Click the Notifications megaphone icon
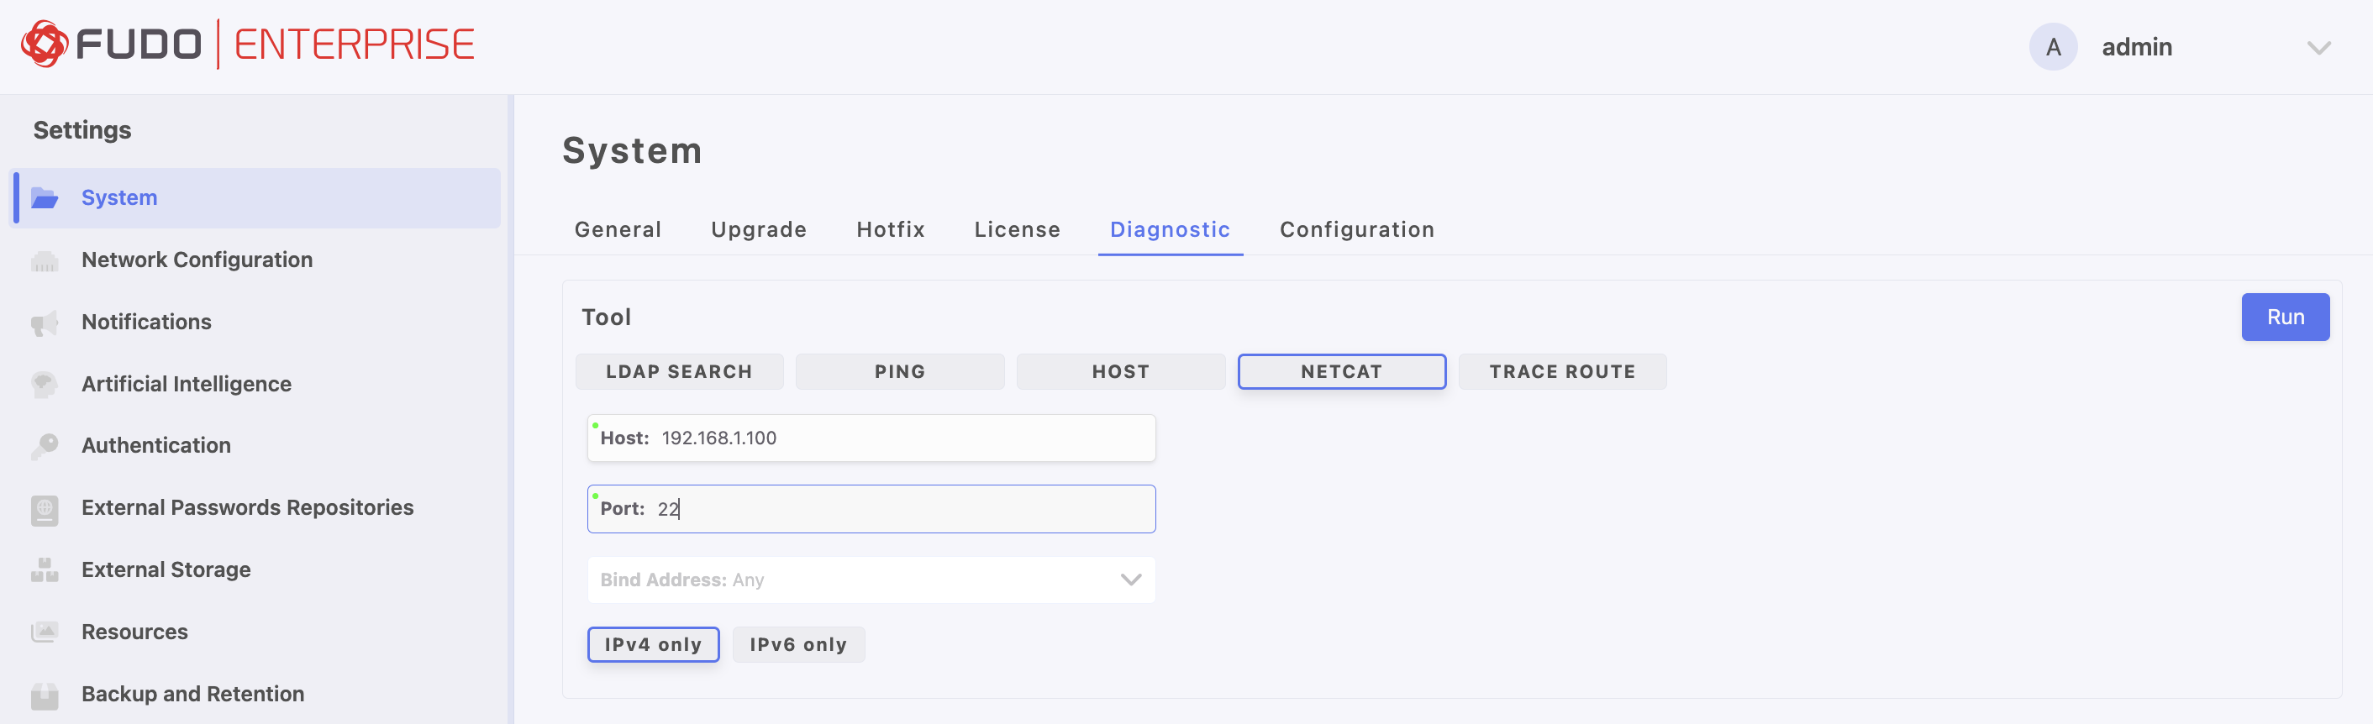The height and width of the screenshot is (724, 2373). pos(45,323)
